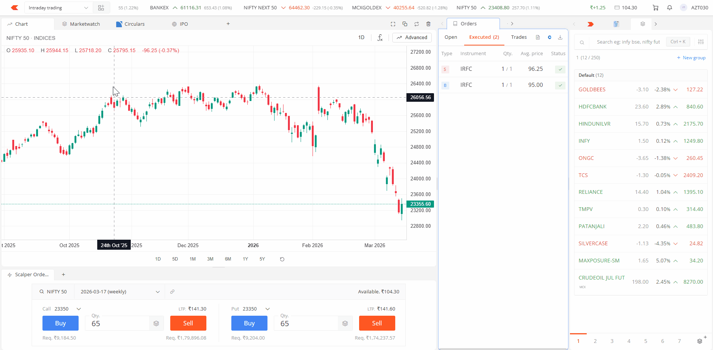Open the indicators fx icon

tap(380, 38)
